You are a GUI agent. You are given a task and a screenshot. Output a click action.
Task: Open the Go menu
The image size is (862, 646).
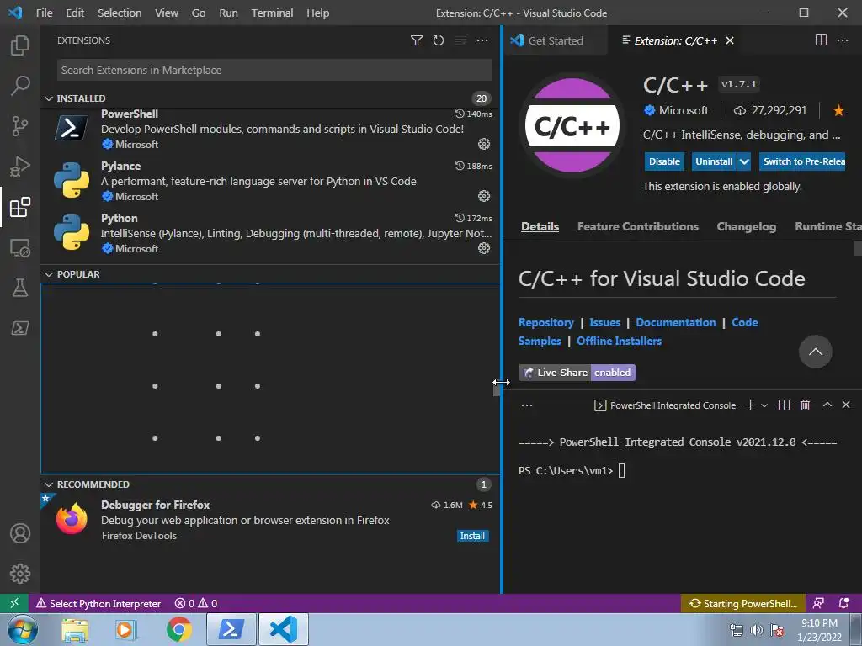(x=199, y=13)
